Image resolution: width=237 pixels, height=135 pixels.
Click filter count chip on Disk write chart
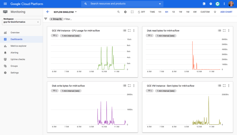tap(55, 91)
